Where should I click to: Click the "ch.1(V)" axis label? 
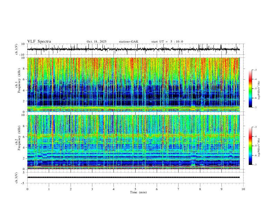point(17,49)
